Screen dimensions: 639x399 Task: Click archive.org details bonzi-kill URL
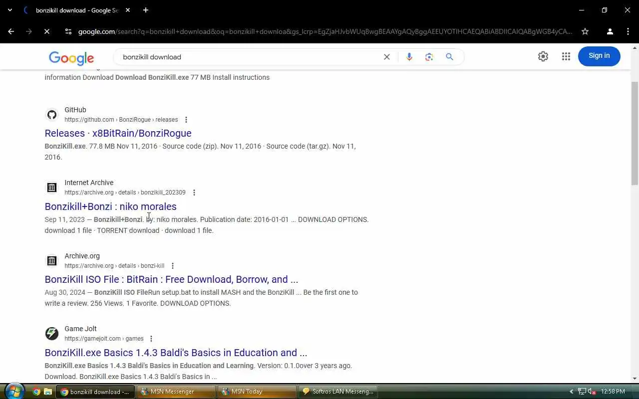pos(114,266)
